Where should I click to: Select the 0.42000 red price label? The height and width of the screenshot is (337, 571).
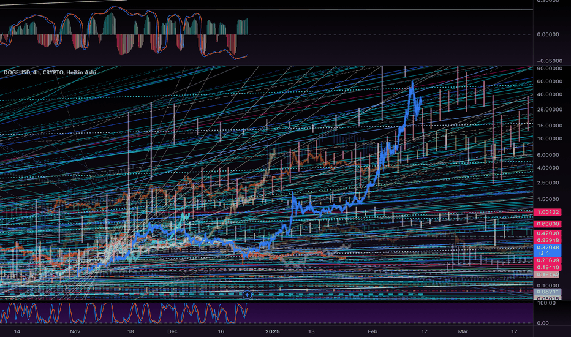(x=547, y=233)
